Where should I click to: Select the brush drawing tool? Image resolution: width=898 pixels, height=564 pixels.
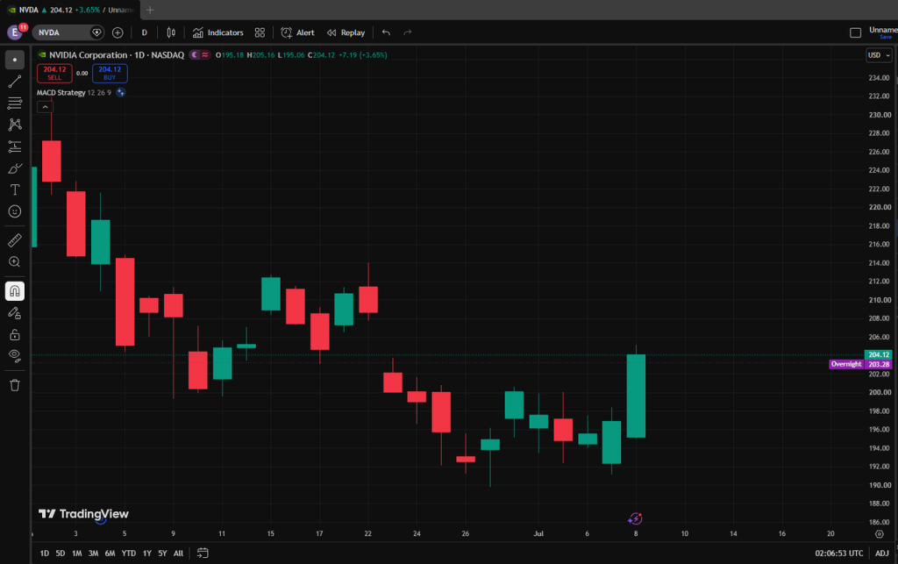pos(15,168)
